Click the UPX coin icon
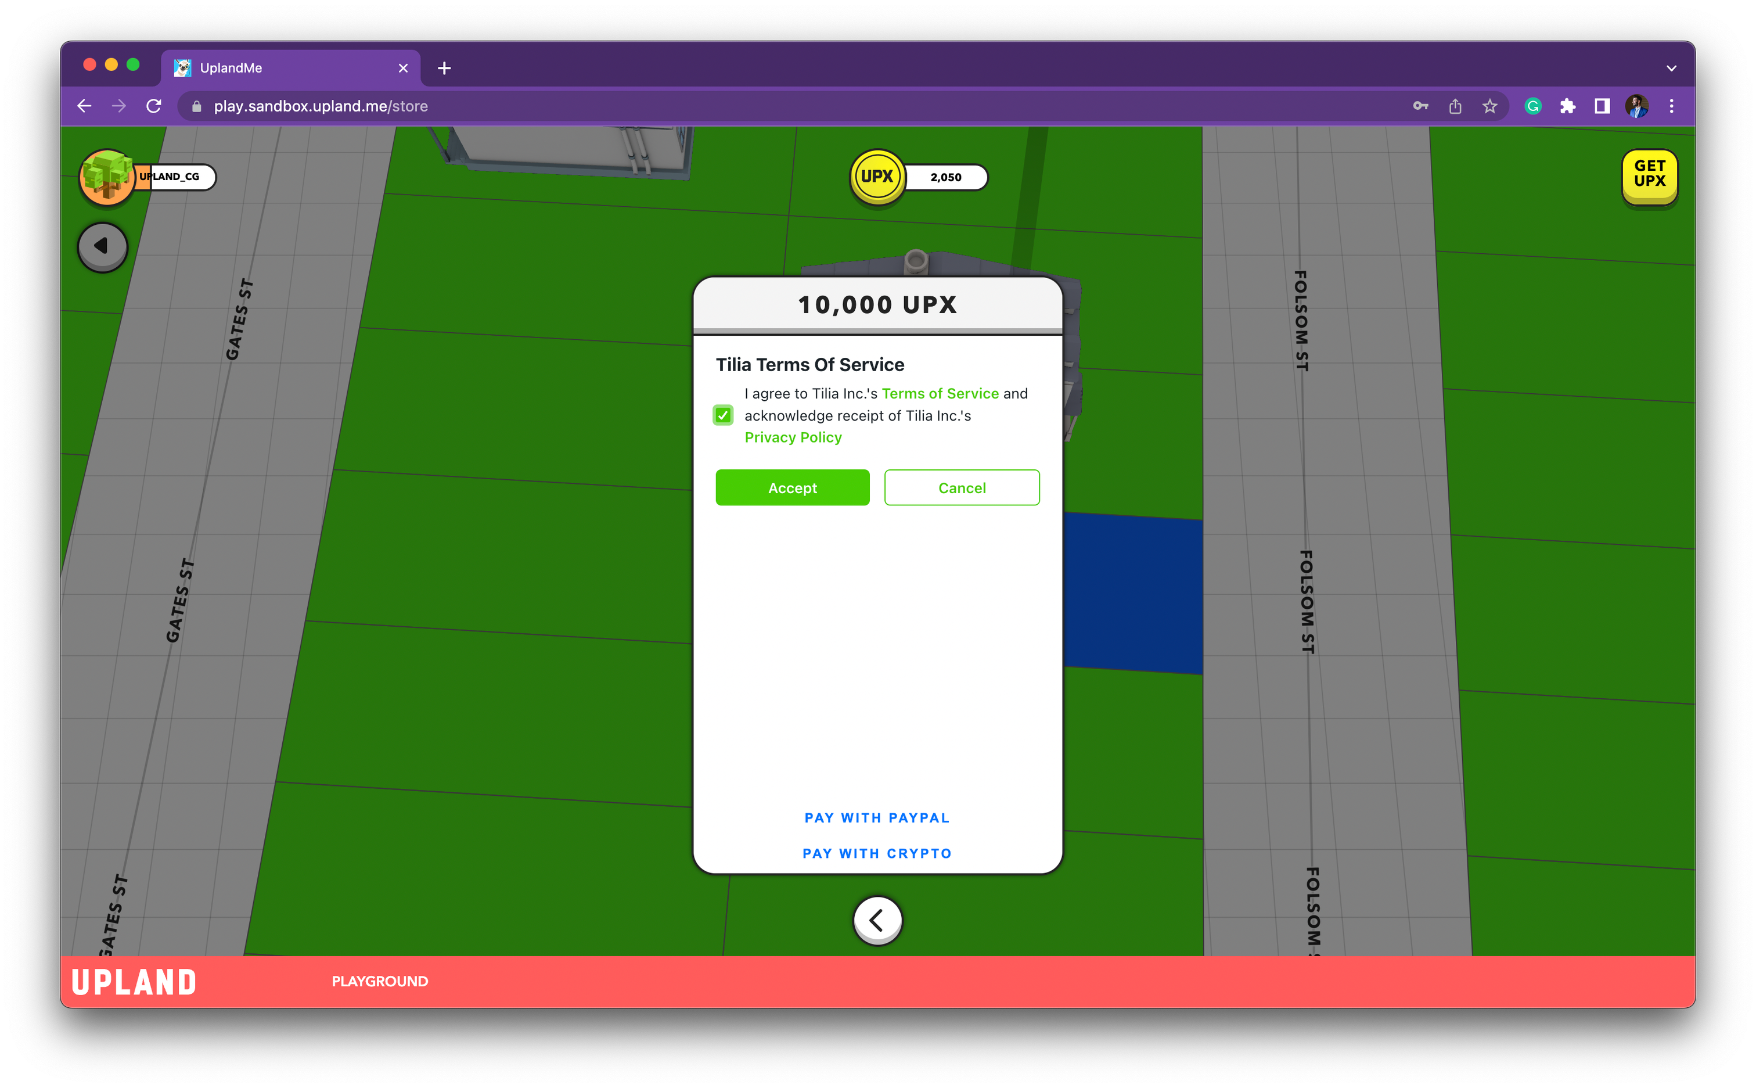 [x=877, y=176]
